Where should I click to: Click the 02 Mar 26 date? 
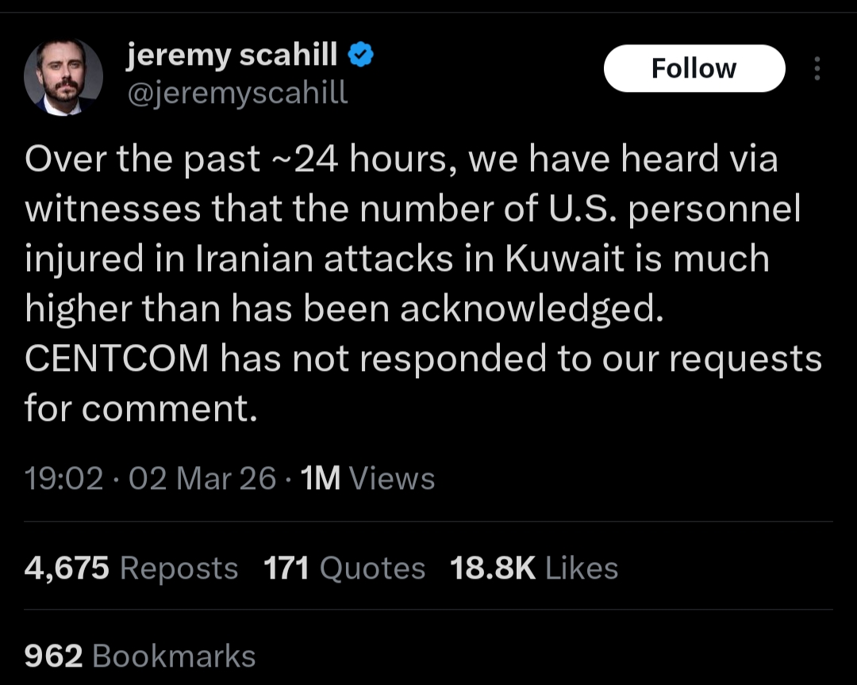pyautogui.click(x=202, y=479)
